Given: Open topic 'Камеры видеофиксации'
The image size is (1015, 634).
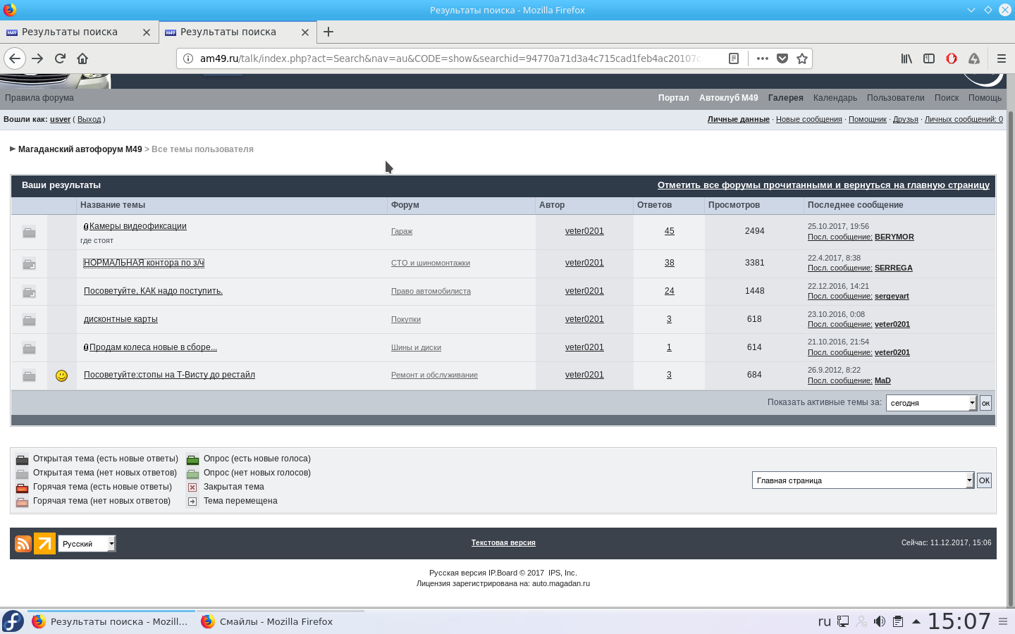Looking at the screenshot, I should 137,226.
